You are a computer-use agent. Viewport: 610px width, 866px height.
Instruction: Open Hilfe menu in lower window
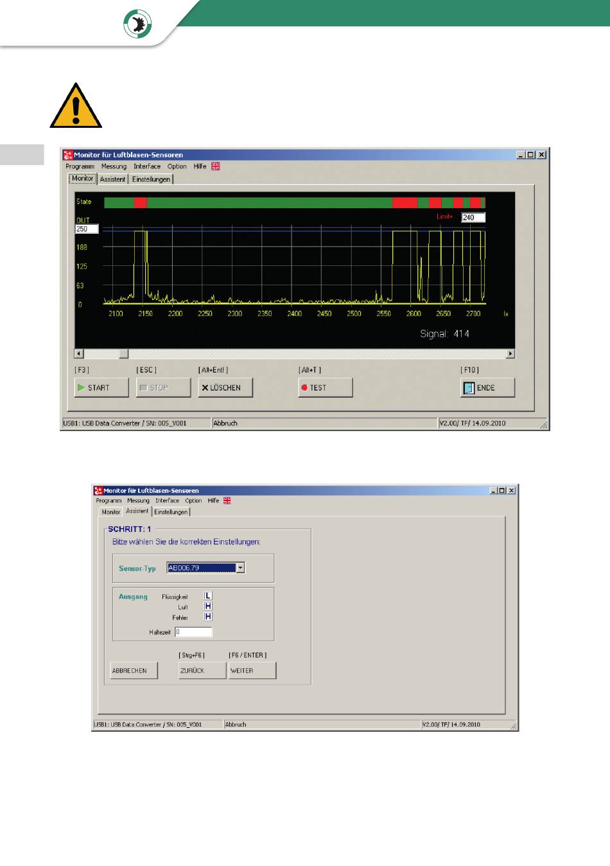pyautogui.click(x=213, y=500)
